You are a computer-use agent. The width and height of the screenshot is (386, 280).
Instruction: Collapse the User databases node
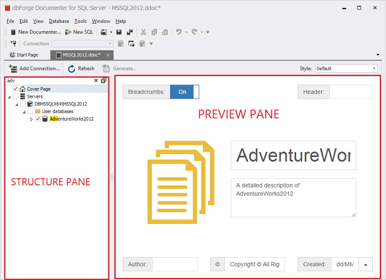[24, 112]
